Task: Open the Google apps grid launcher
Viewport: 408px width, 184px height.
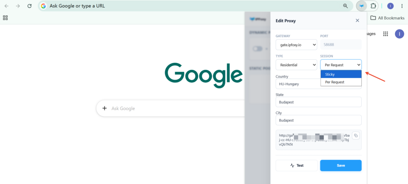Action: [386, 34]
